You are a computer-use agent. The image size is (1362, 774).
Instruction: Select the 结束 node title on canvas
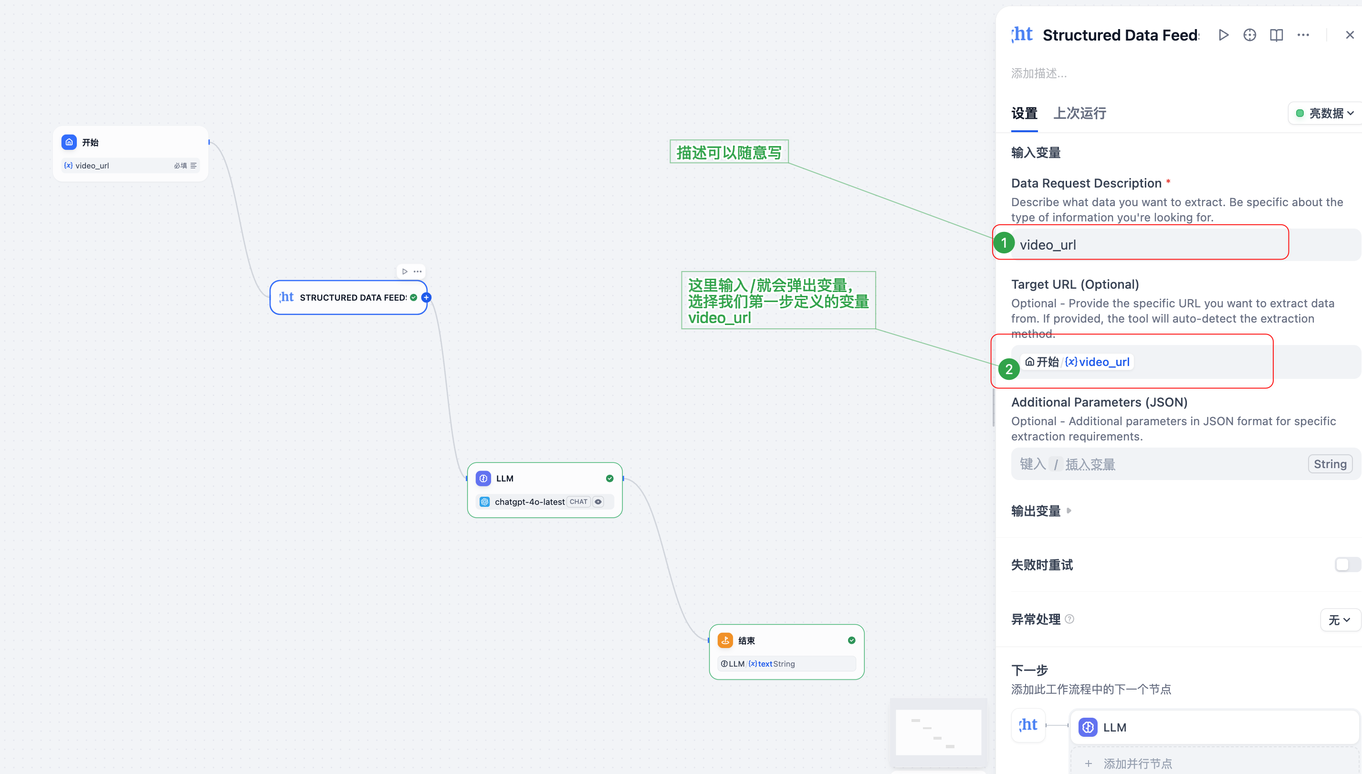click(746, 640)
